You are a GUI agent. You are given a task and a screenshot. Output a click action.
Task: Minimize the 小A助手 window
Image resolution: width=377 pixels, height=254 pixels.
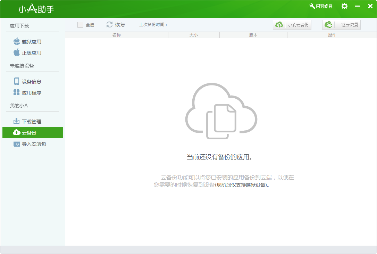coord(358,6)
